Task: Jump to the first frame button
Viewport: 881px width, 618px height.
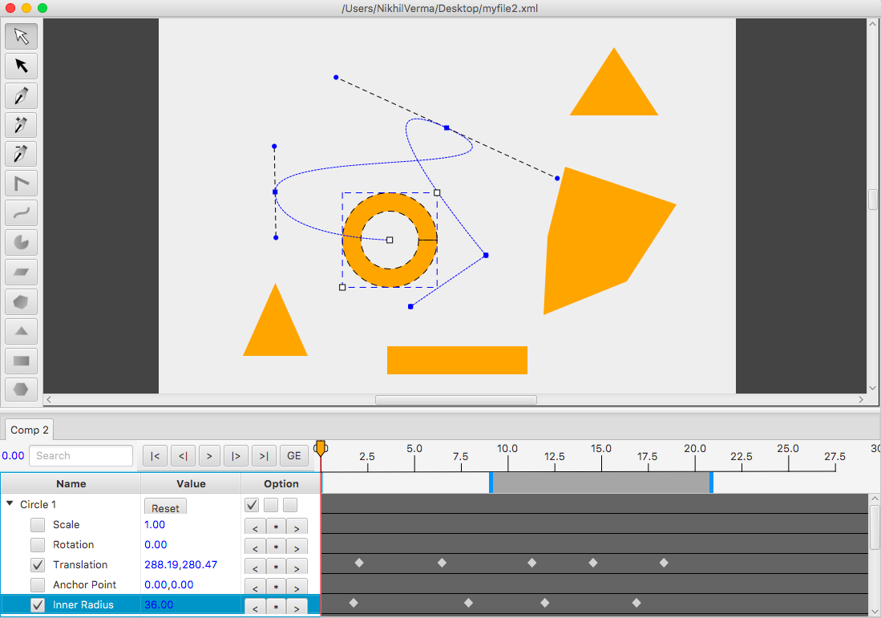Action: [x=155, y=455]
